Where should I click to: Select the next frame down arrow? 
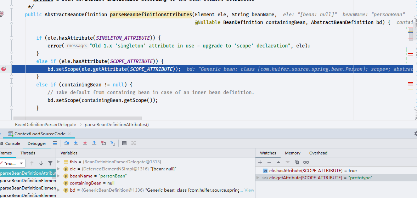tap(41, 163)
